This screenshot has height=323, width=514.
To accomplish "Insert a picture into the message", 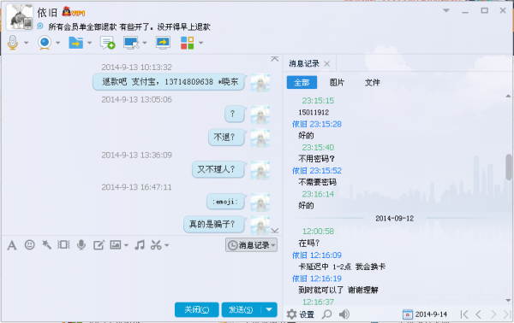I will [x=116, y=244].
